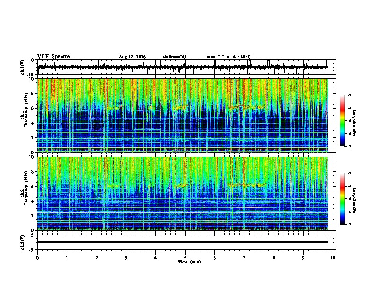
Task: Click the ch.3 flat voltage trace line
Action: coord(183,242)
